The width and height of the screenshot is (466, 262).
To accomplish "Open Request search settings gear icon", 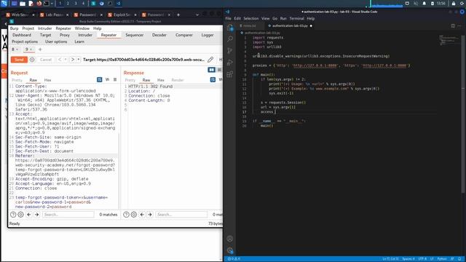I will coord(21,215).
